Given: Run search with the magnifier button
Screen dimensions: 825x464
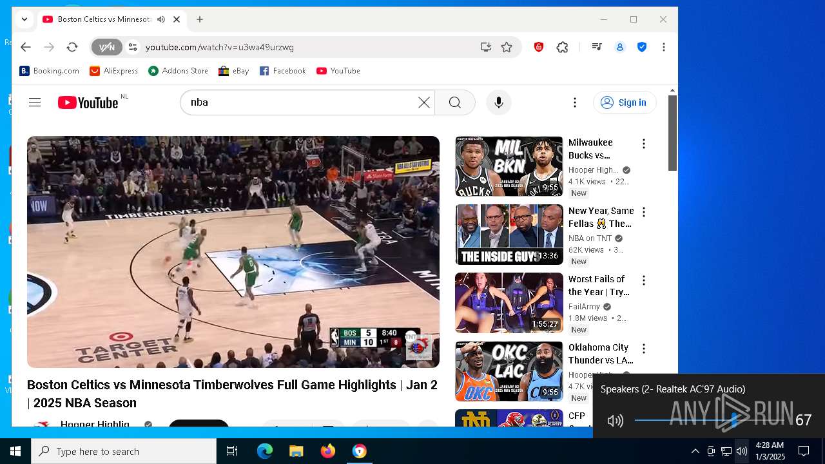Looking at the screenshot, I should tap(455, 102).
